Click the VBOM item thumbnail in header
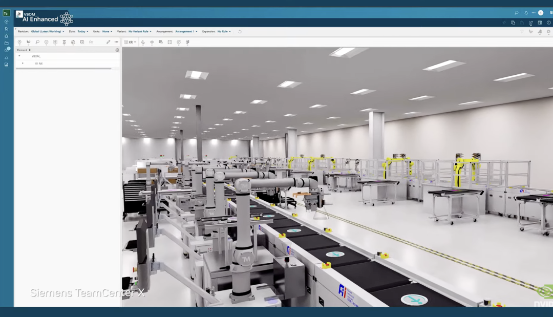The width and height of the screenshot is (553, 317). [19, 14]
